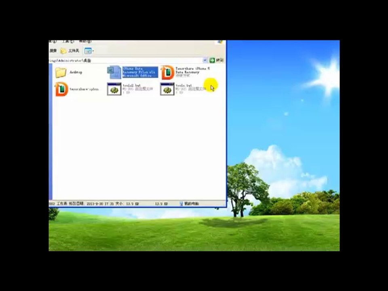Image resolution: width=388 pixels, height=291 pixels.
Task: Click the modified date 2013-9-30 status bar text
Action: coord(100,204)
